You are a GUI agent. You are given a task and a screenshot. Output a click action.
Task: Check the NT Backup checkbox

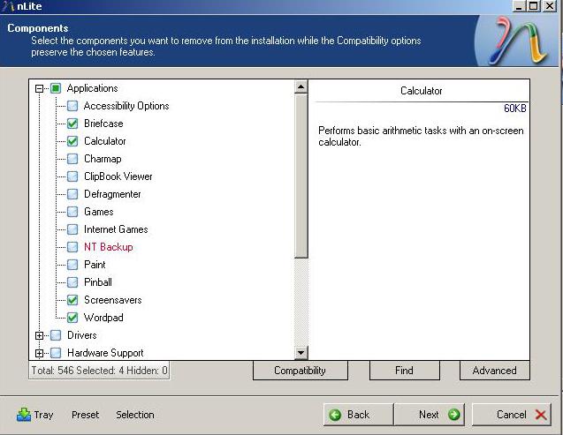pyautogui.click(x=72, y=247)
